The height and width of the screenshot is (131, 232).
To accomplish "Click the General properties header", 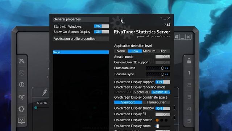I will coord(81,19).
